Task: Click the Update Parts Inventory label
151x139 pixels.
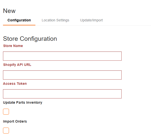Action: tap(22, 102)
